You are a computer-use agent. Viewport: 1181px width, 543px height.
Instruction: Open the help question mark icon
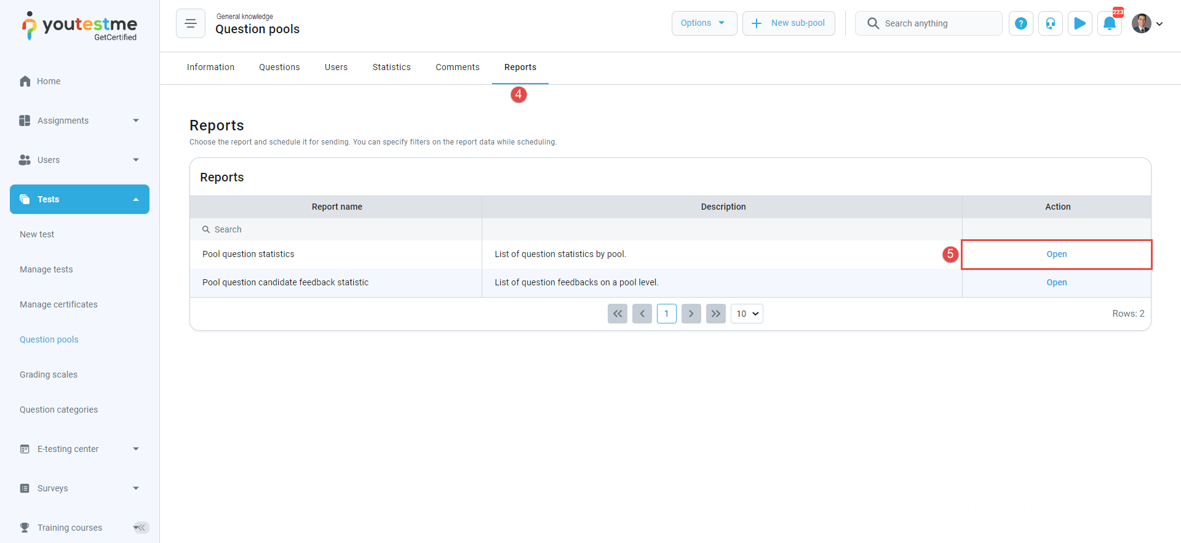pos(1020,23)
